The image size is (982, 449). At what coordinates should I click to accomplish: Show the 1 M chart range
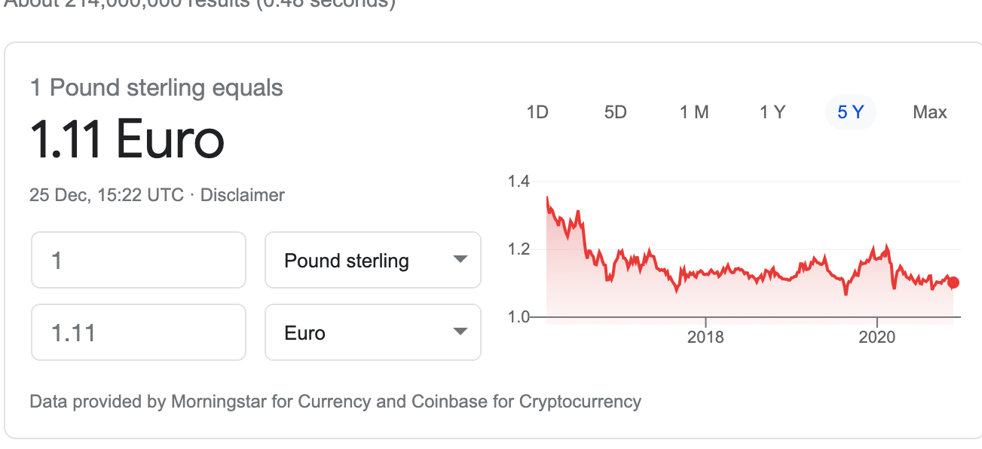click(x=694, y=112)
